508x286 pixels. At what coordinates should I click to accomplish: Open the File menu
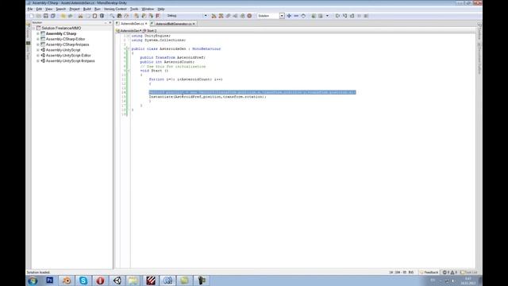[x=30, y=9]
